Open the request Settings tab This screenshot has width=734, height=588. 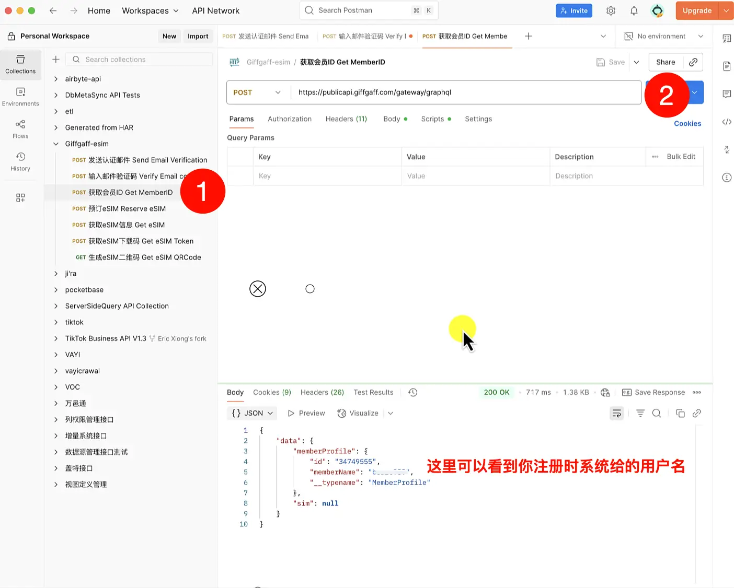[x=478, y=119]
